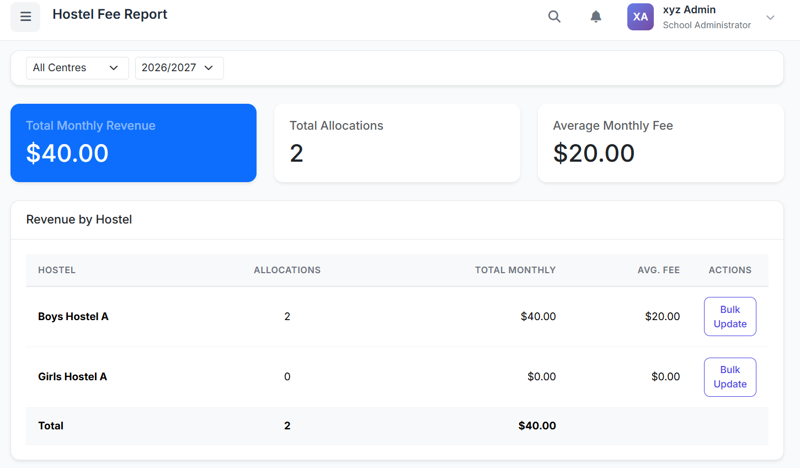The width and height of the screenshot is (800, 468).
Task: Open the notifications bell
Action: point(595,17)
